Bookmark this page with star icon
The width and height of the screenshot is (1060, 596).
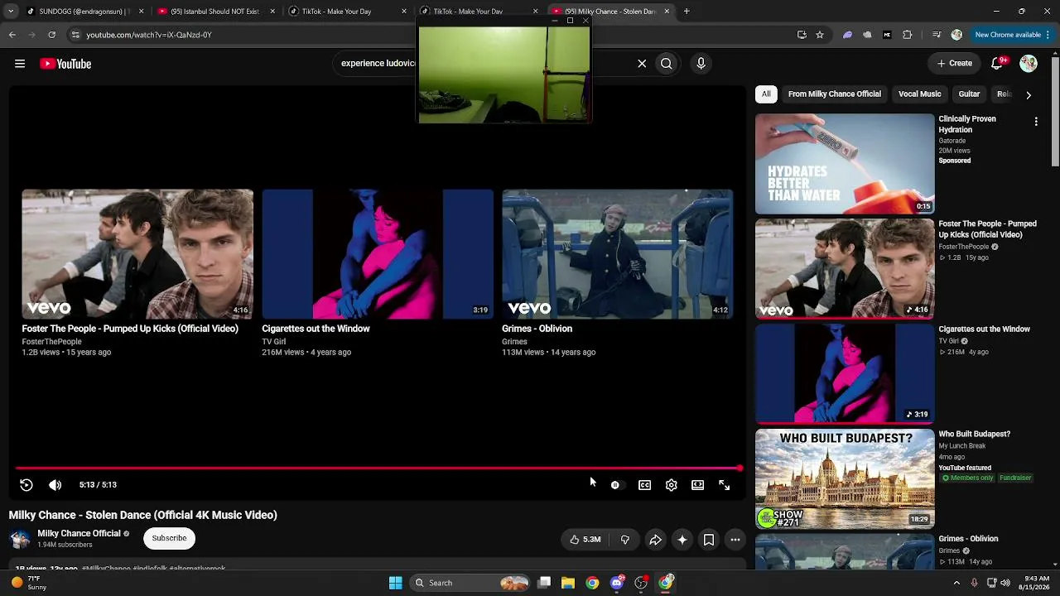[820, 35]
